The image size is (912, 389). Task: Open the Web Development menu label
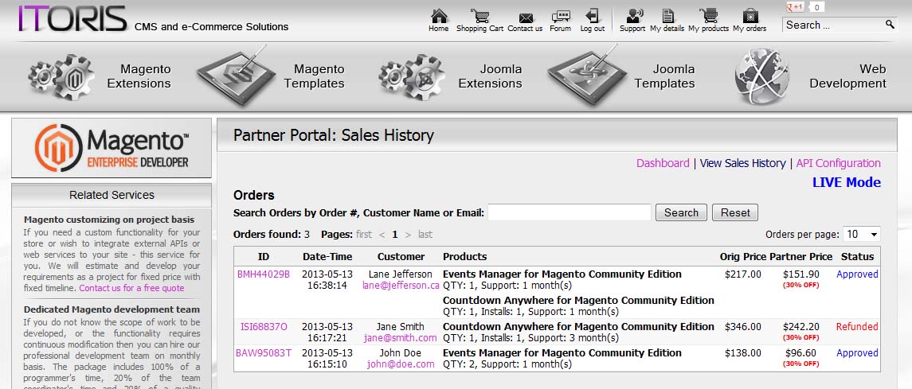coord(848,76)
